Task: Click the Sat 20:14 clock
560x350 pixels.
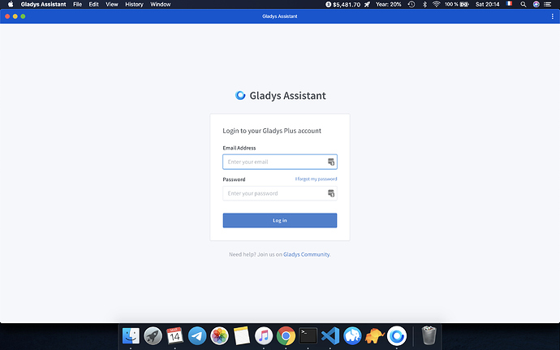Action: tap(488, 4)
